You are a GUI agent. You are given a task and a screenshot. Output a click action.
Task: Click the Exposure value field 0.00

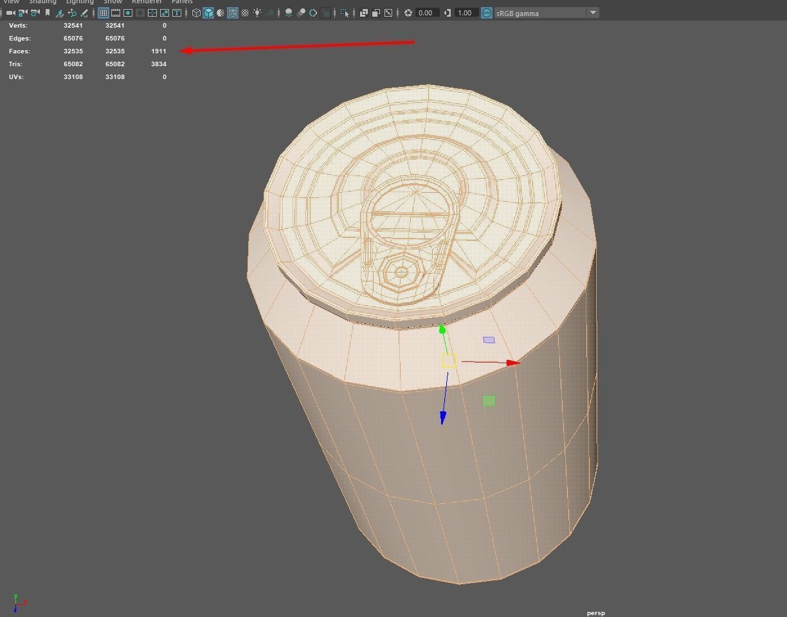pos(428,13)
